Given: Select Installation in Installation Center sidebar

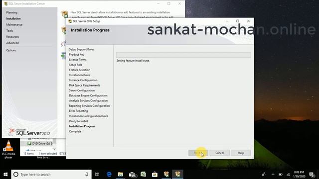Looking at the screenshot, I should [x=13, y=19].
